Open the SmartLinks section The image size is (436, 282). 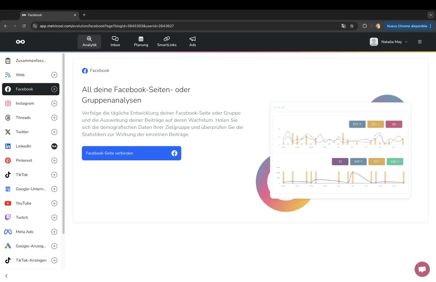point(167,41)
